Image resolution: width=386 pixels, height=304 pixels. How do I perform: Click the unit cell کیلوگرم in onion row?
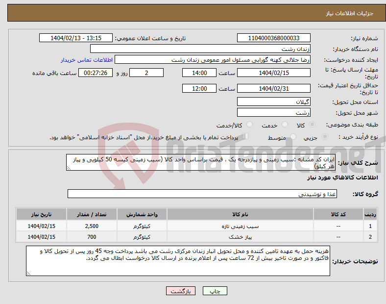click(142, 237)
